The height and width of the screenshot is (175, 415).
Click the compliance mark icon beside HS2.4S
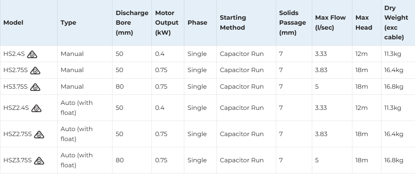[32, 54]
